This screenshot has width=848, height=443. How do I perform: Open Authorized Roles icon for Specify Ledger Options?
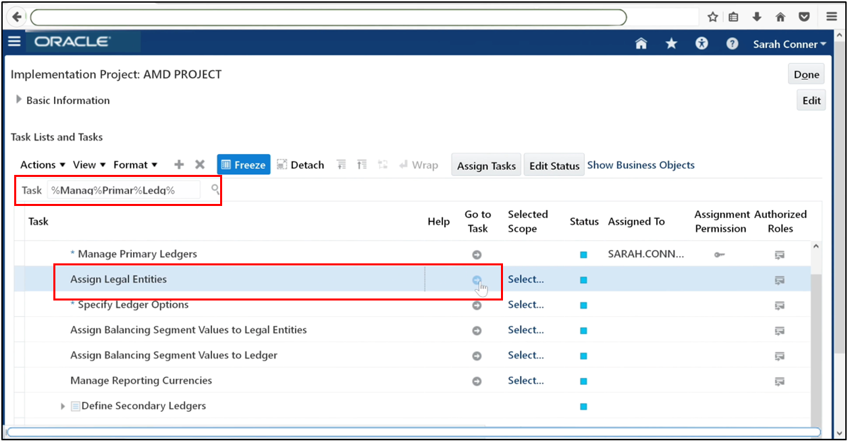click(780, 305)
